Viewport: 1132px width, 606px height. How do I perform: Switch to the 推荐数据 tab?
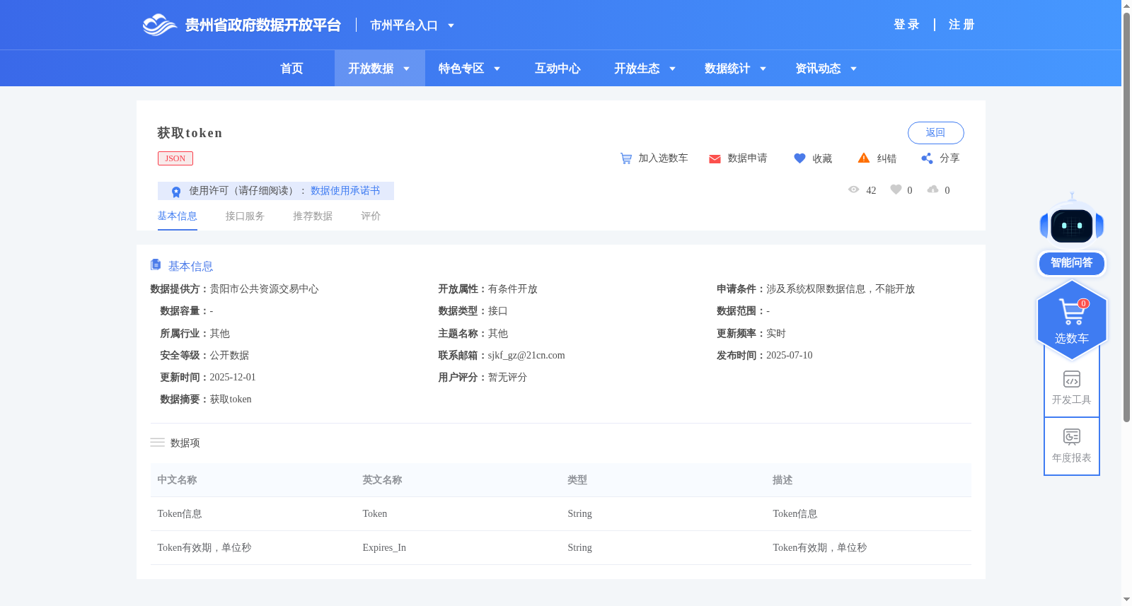(x=313, y=216)
